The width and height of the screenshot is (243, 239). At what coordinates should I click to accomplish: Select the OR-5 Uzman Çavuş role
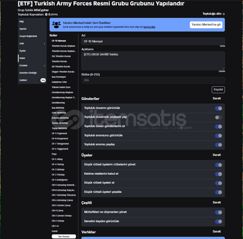click(61, 206)
